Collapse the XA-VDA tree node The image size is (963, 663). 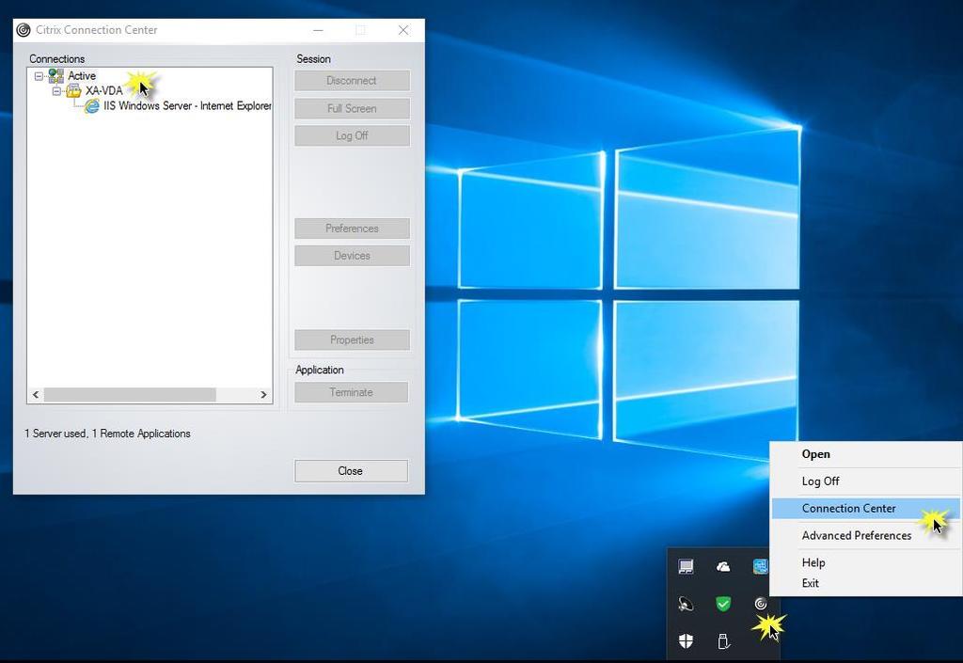pyautogui.click(x=56, y=91)
